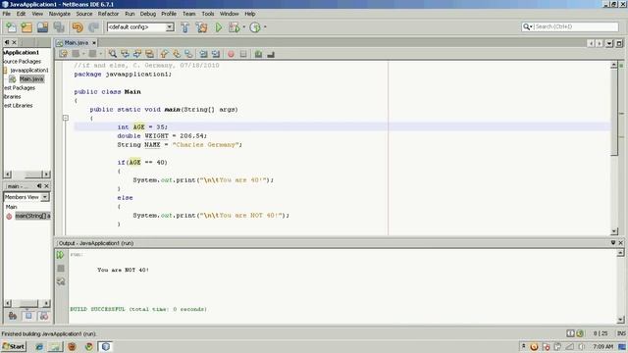Select Source Packages node
The height and width of the screenshot is (353, 628).
22,61
